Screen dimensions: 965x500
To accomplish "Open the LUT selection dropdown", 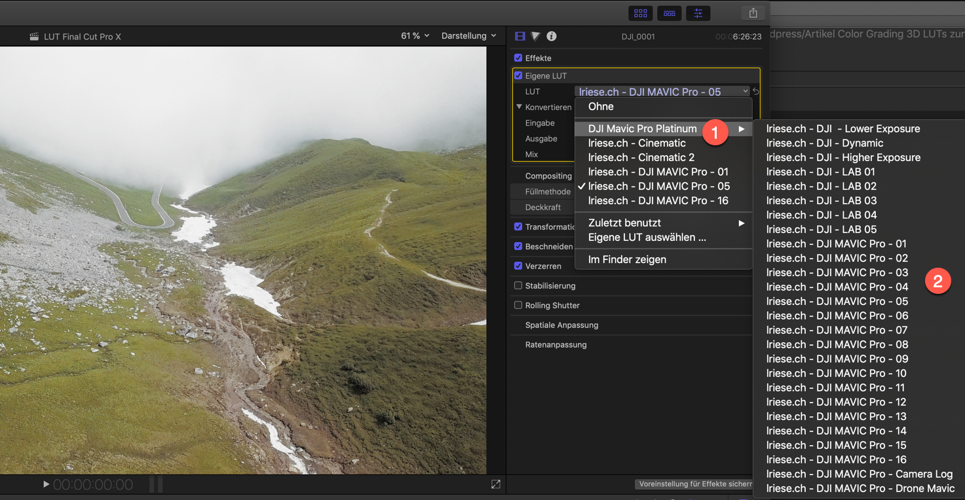I will [x=662, y=92].
